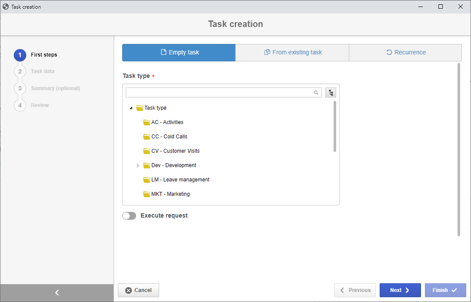Select CV - Customer Visits task type

point(175,151)
